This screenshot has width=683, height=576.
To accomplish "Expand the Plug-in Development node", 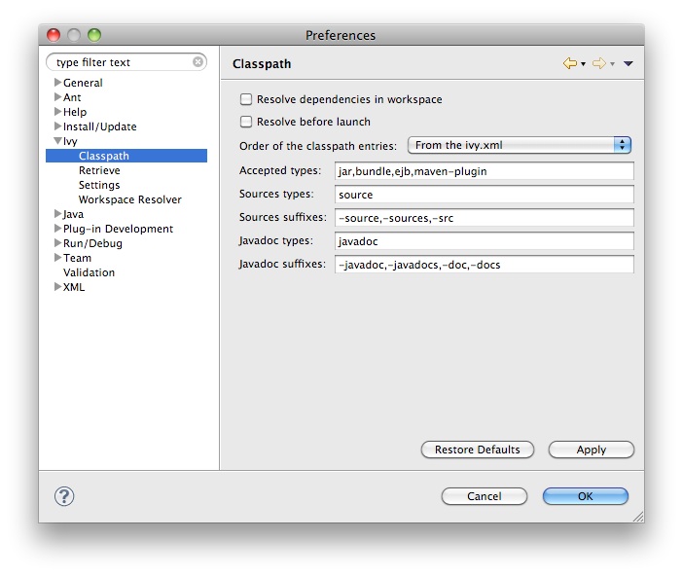I will pos(57,229).
